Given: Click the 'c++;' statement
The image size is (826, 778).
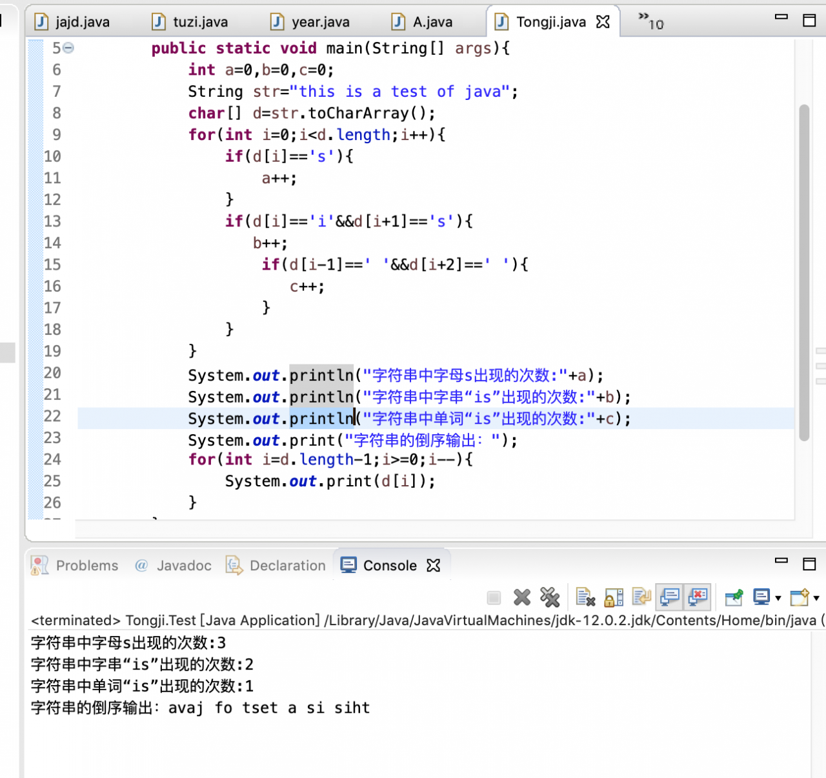Looking at the screenshot, I should coord(307,286).
